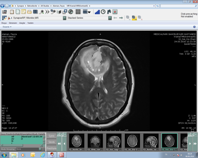Image resolution: width=198 pixels, height=158 pixels.
Task: Click the circular refresh sync icon
Action: 71,12
